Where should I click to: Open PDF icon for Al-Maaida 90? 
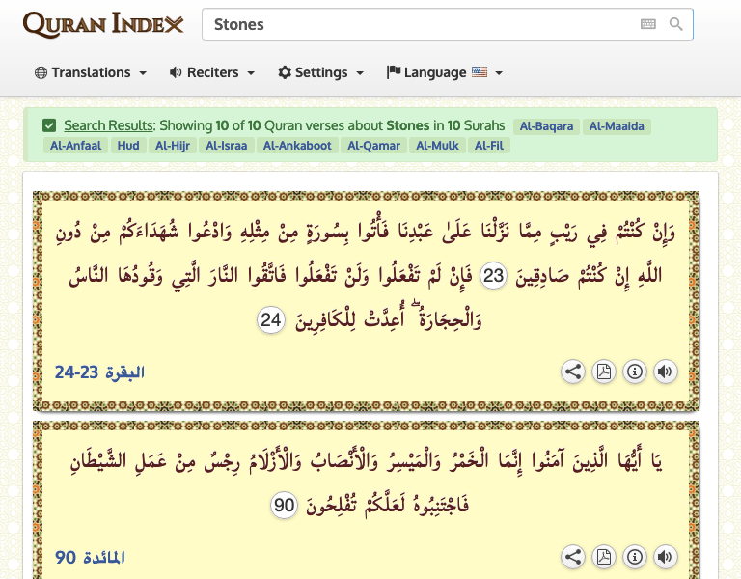tap(604, 557)
